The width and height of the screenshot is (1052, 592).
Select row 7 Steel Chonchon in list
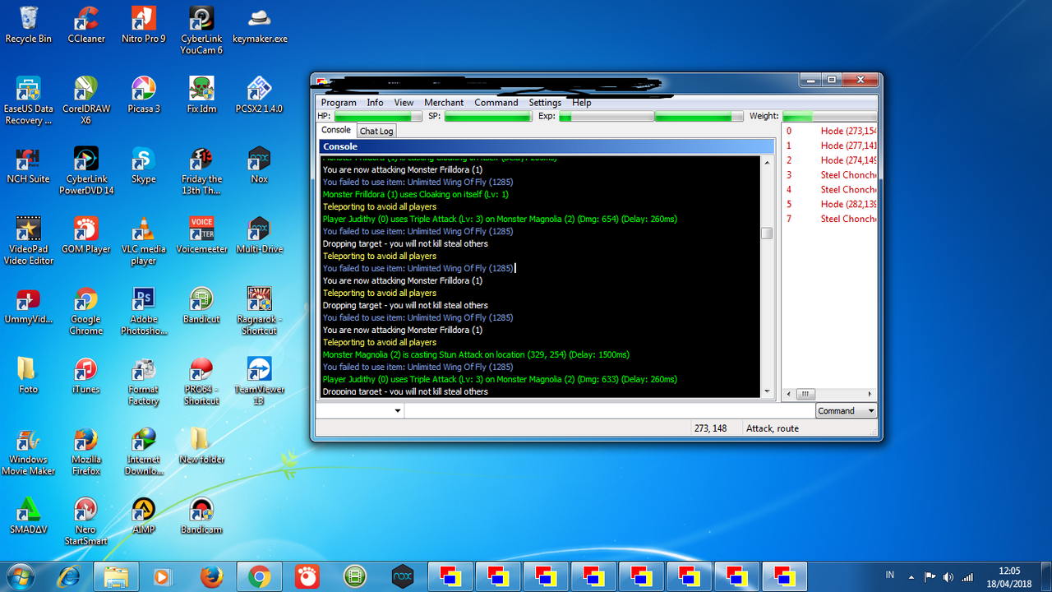click(830, 219)
